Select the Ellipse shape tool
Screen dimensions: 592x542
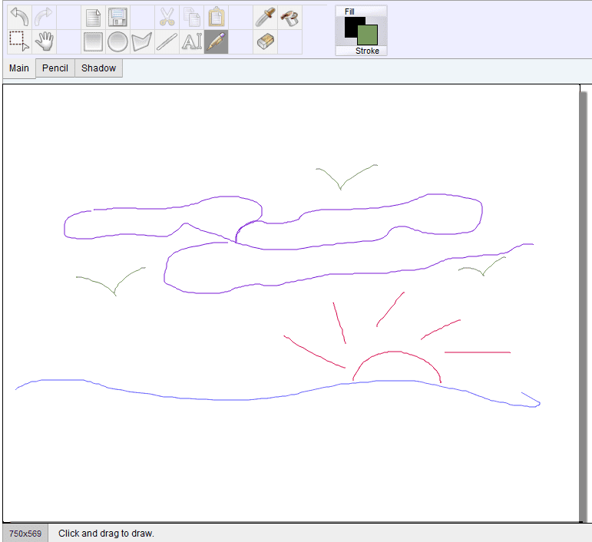click(117, 41)
